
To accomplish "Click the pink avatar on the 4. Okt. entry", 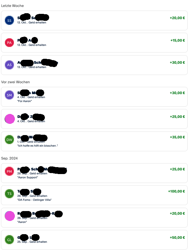I will point(10,119).
